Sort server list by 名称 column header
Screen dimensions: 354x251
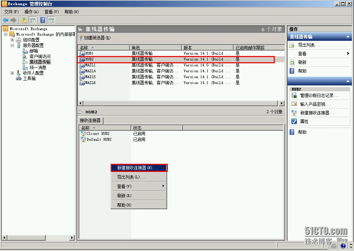tap(103, 48)
